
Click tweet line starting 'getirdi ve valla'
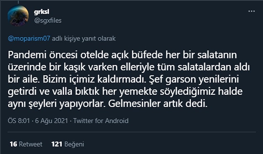(125, 92)
